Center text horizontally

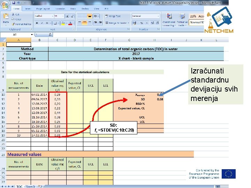coord(84,23)
